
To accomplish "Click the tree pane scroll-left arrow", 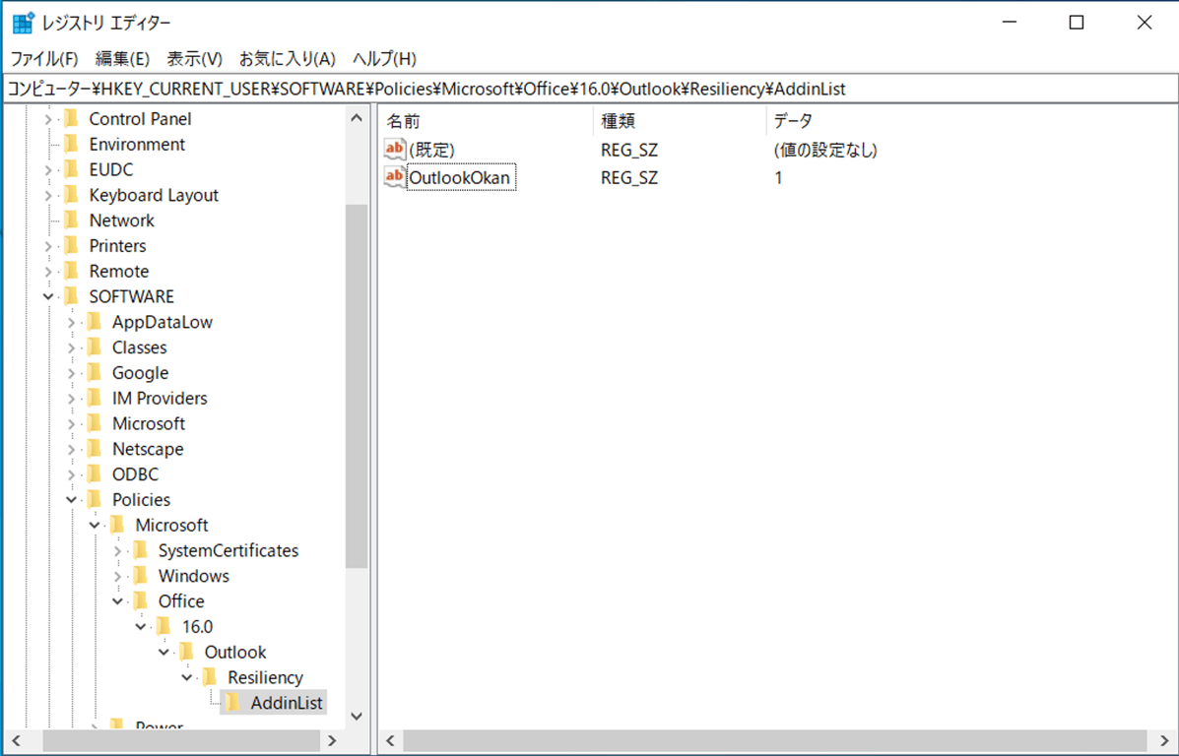I will (17, 741).
